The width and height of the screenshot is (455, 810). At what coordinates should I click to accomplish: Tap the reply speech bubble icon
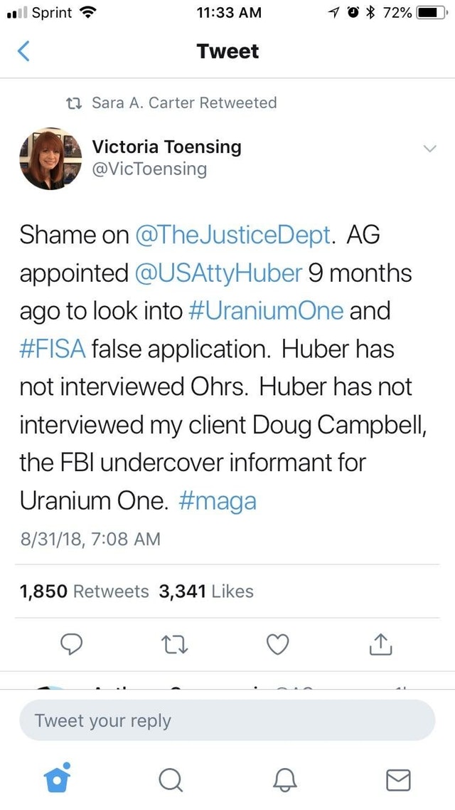coord(71,644)
